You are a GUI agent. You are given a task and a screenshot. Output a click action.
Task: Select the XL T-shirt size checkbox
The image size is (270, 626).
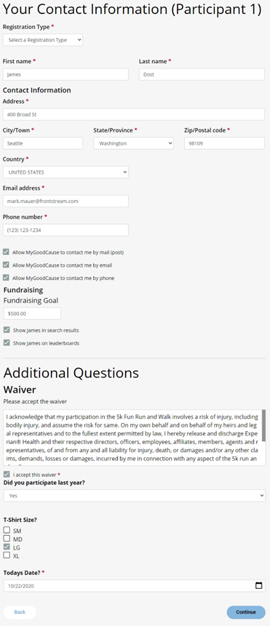point(6,555)
